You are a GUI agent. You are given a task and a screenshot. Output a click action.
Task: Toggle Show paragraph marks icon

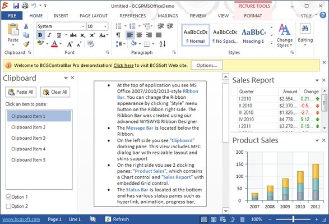(x=119, y=35)
